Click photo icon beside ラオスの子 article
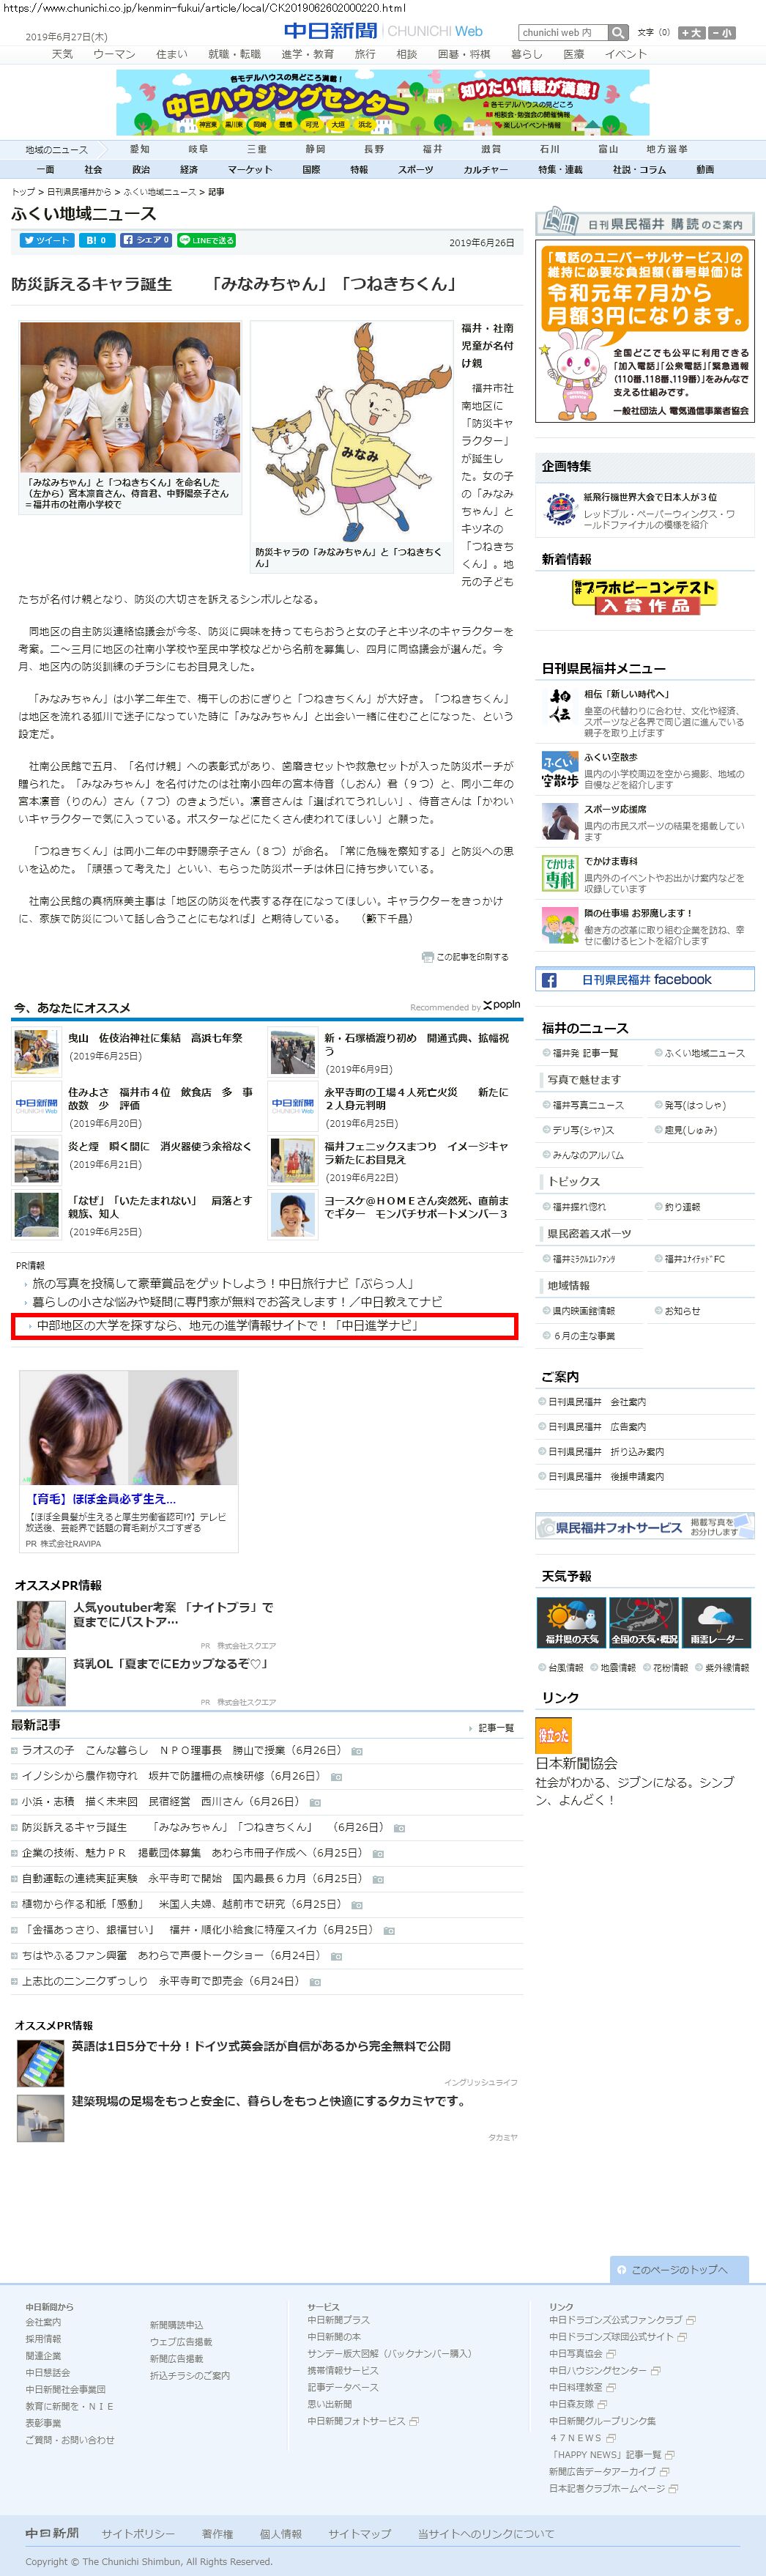The image size is (766, 2576). (x=357, y=1751)
